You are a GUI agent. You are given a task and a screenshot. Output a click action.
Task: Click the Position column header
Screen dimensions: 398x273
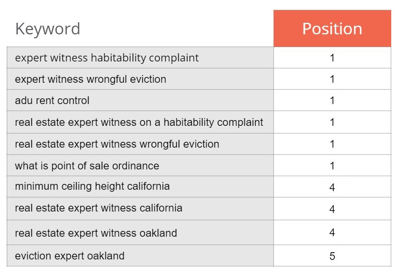[332, 29]
